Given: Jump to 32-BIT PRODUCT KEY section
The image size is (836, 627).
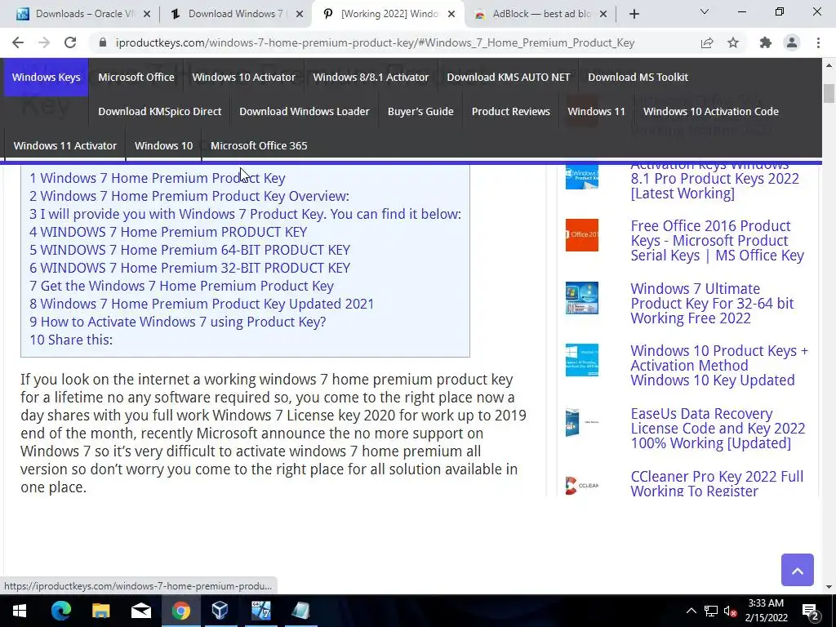Looking at the screenshot, I should [189, 268].
